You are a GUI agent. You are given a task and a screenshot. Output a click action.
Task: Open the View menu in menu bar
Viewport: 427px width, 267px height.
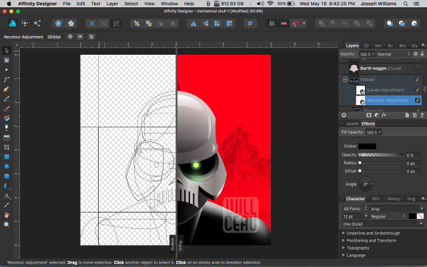(x=149, y=3)
